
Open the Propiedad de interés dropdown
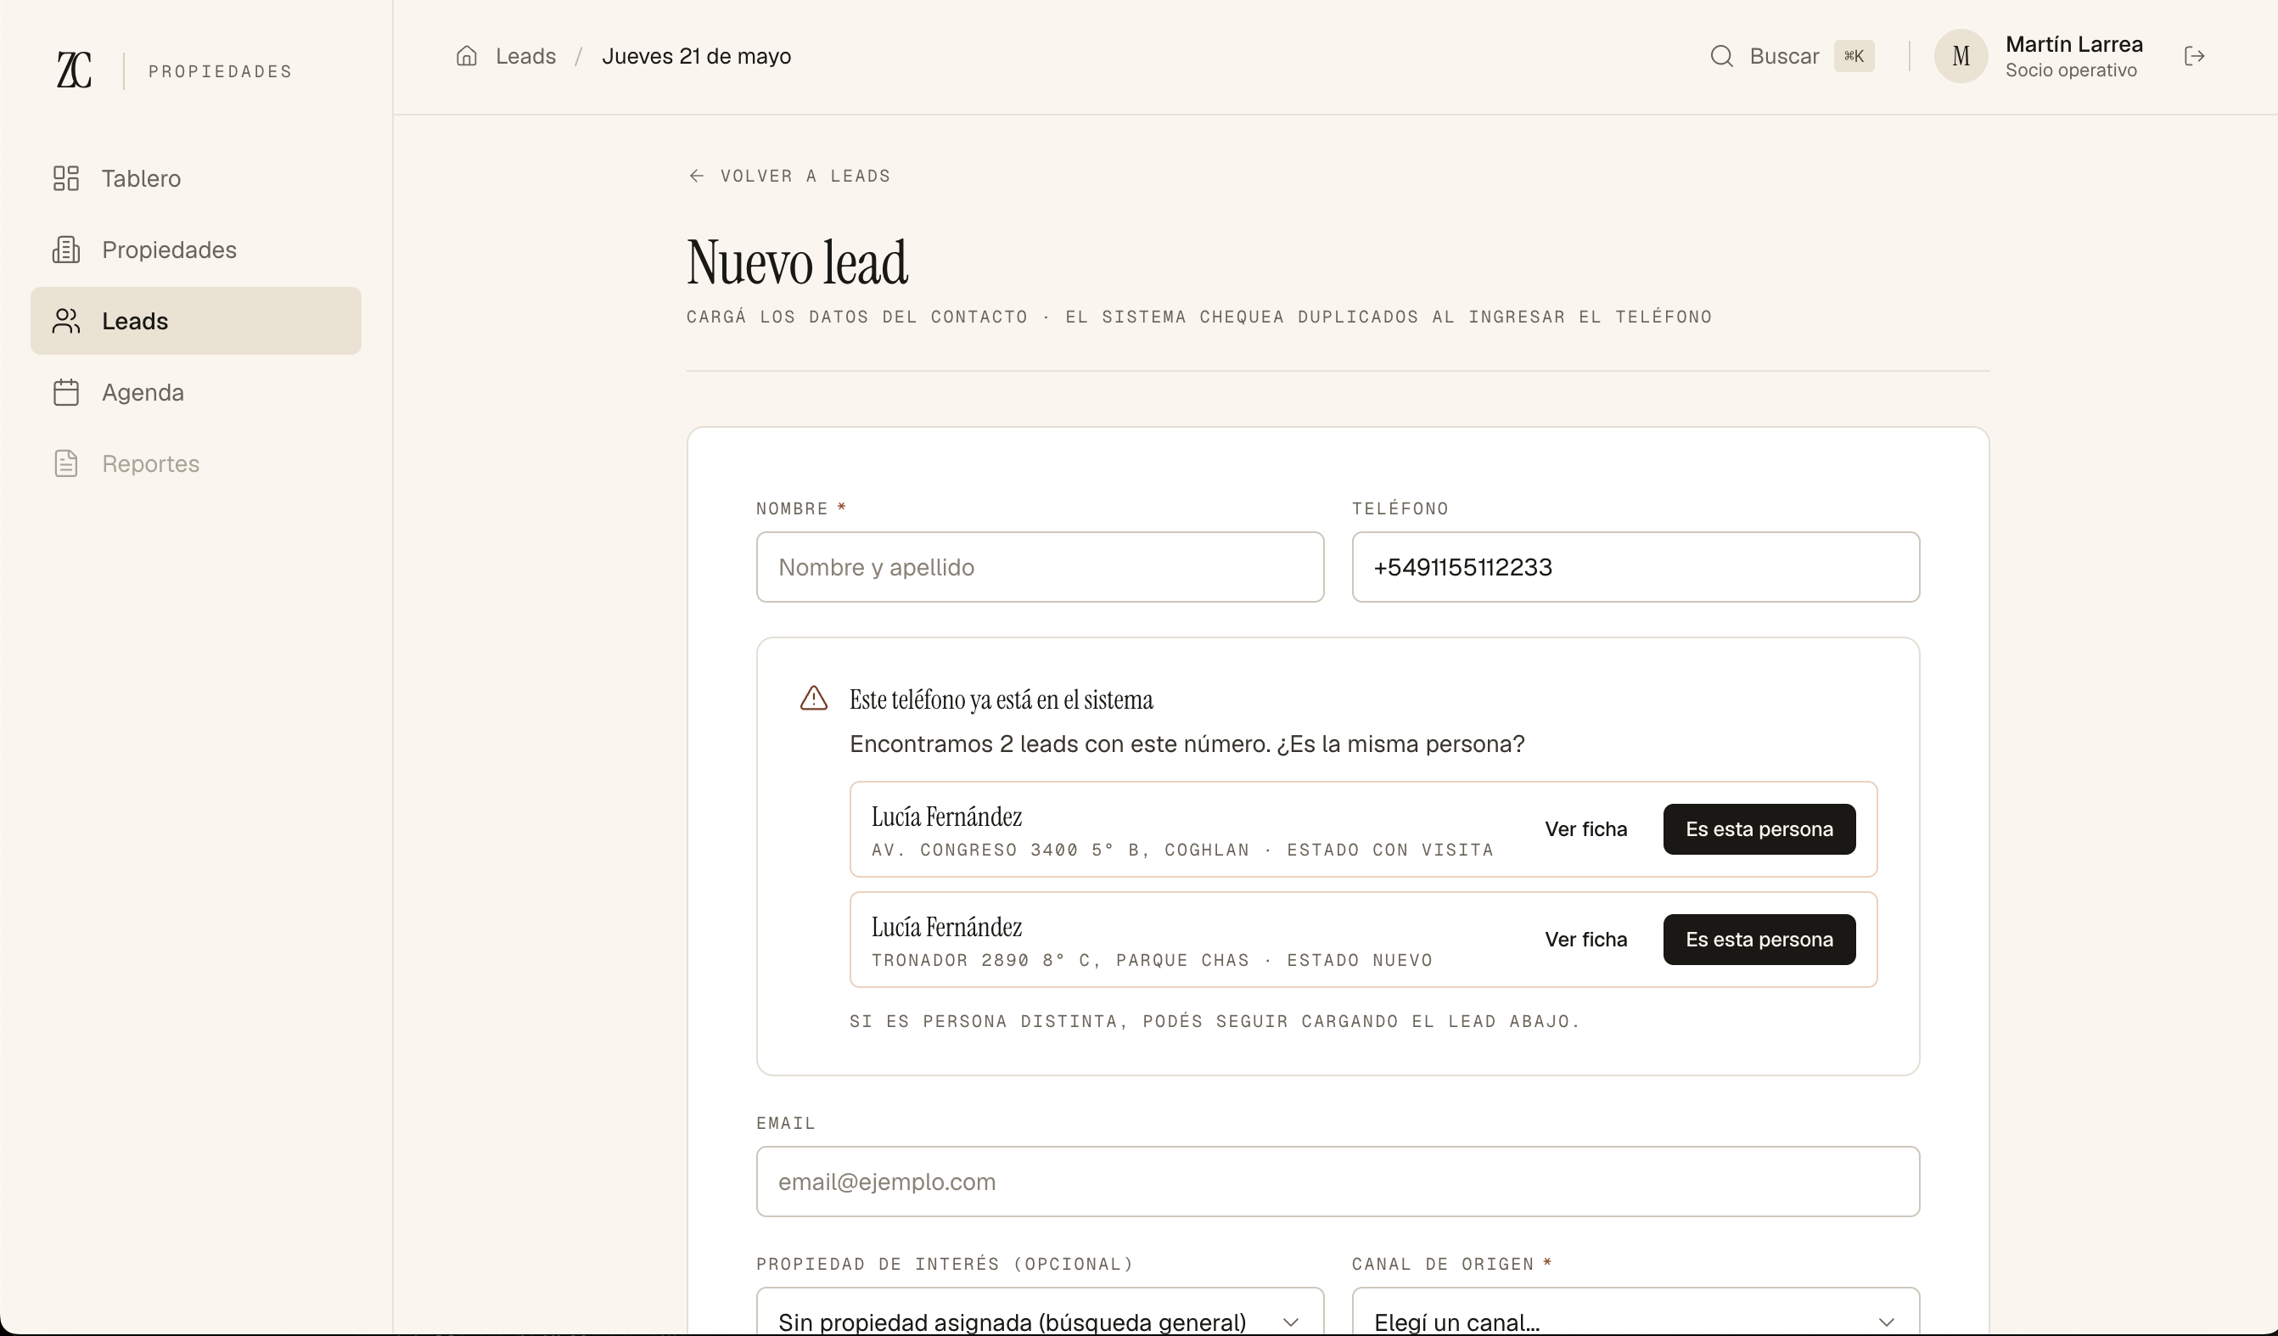[1040, 1312]
